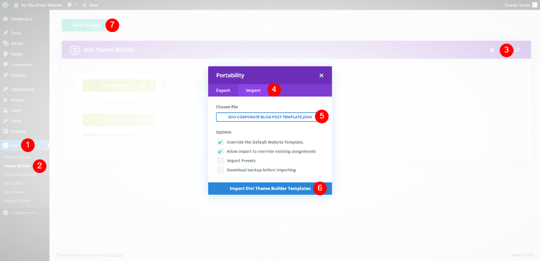Open Support Center under Divi
Viewport: 540px width, 261px height.
pyautogui.click(x=17, y=200)
